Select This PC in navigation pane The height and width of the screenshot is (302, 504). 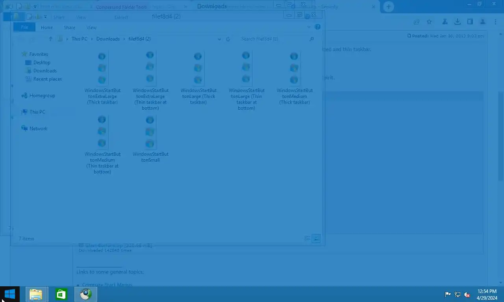pos(37,112)
